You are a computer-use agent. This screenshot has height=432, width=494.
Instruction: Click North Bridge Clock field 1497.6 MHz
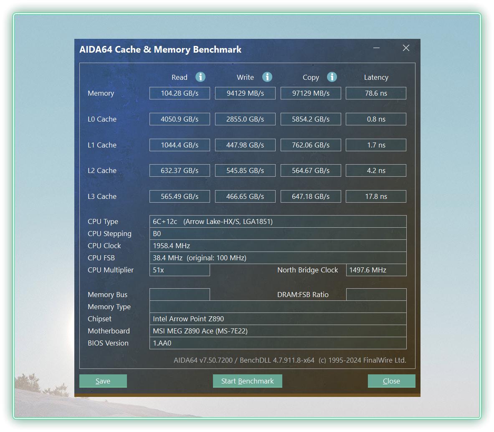376,270
